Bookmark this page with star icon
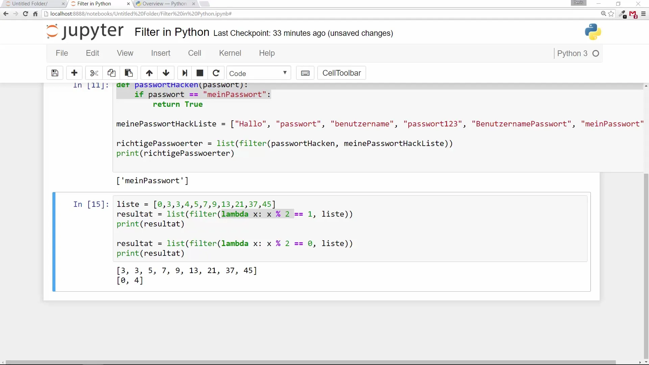The image size is (649, 365). (x=611, y=14)
